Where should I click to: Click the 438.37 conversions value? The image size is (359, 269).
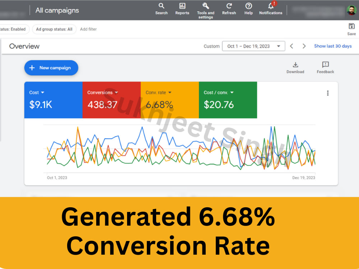pos(102,105)
